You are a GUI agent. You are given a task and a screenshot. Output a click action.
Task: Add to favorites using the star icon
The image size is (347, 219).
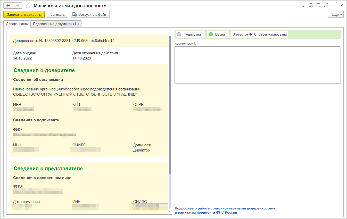[x=28, y=5]
